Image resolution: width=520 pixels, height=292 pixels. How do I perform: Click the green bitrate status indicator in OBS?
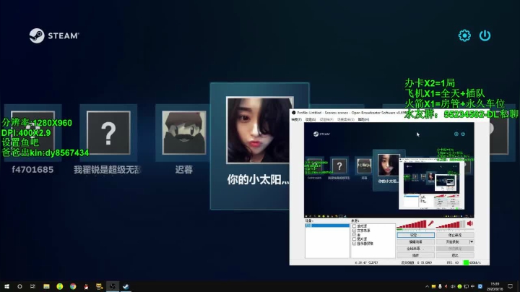pyautogui.click(x=466, y=262)
